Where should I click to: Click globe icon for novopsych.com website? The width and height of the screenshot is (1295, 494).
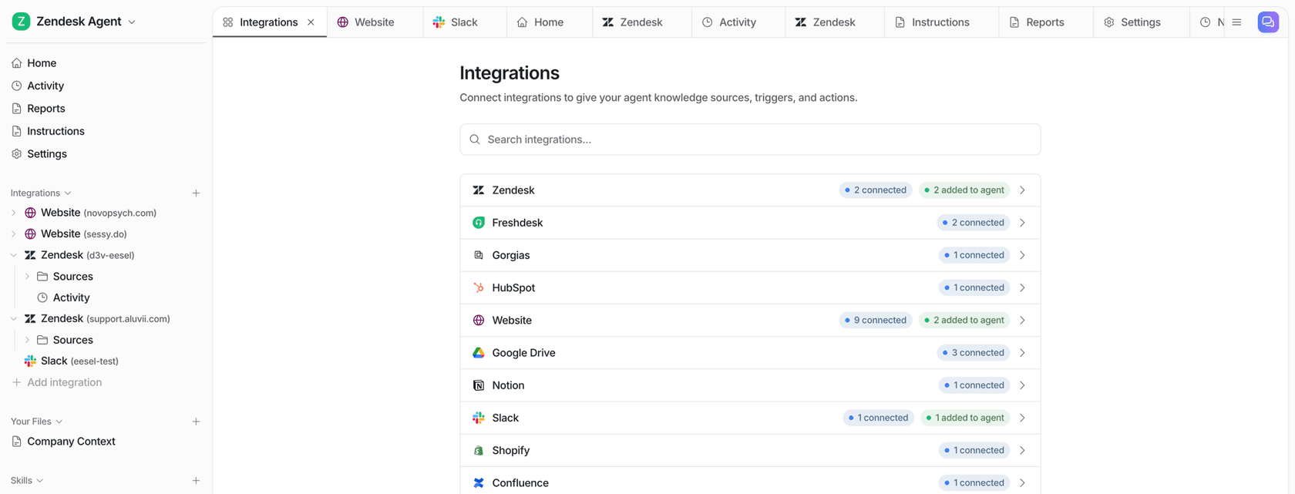click(30, 213)
